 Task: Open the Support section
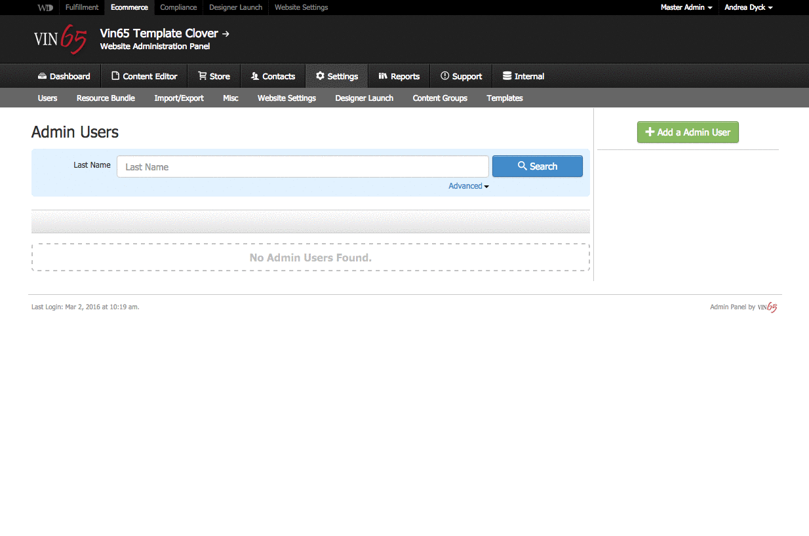(461, 76)
